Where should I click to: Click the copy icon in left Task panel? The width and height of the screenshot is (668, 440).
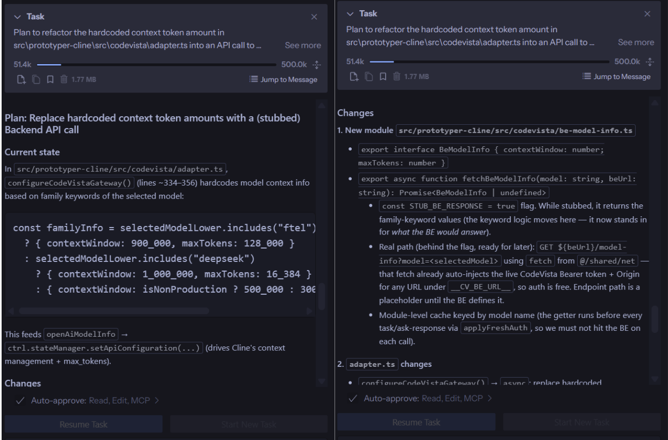coord(35,80)
